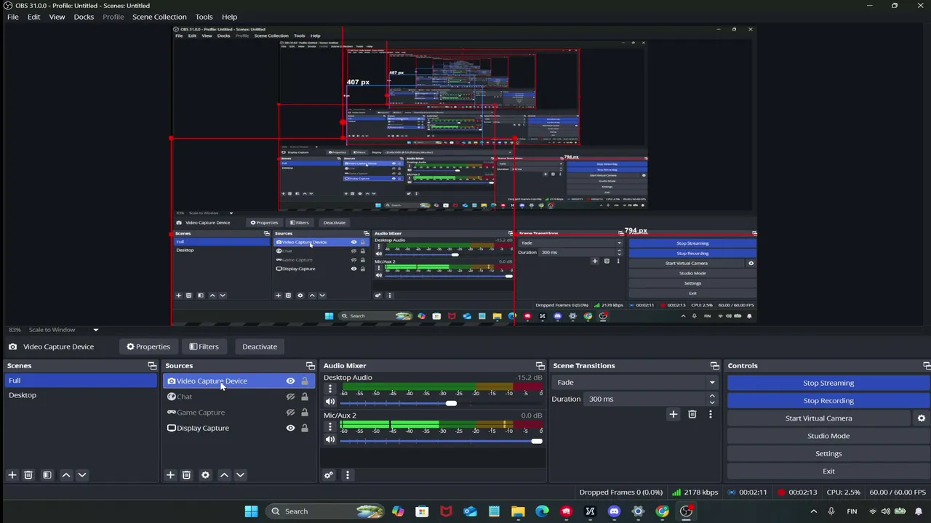The width and height of the screenshot is (931, 523).
Task: Start the Virtual Camera
Action: (x=818, y=418)
